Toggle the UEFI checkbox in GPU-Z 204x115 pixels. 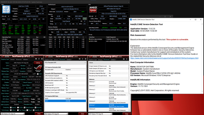pyautogui.click(x=38, y=74)
